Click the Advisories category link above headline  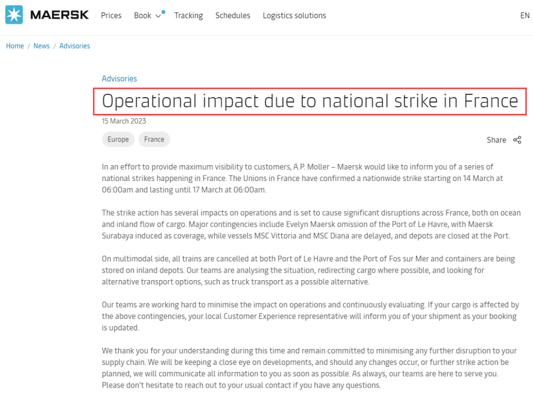(119, 79)
